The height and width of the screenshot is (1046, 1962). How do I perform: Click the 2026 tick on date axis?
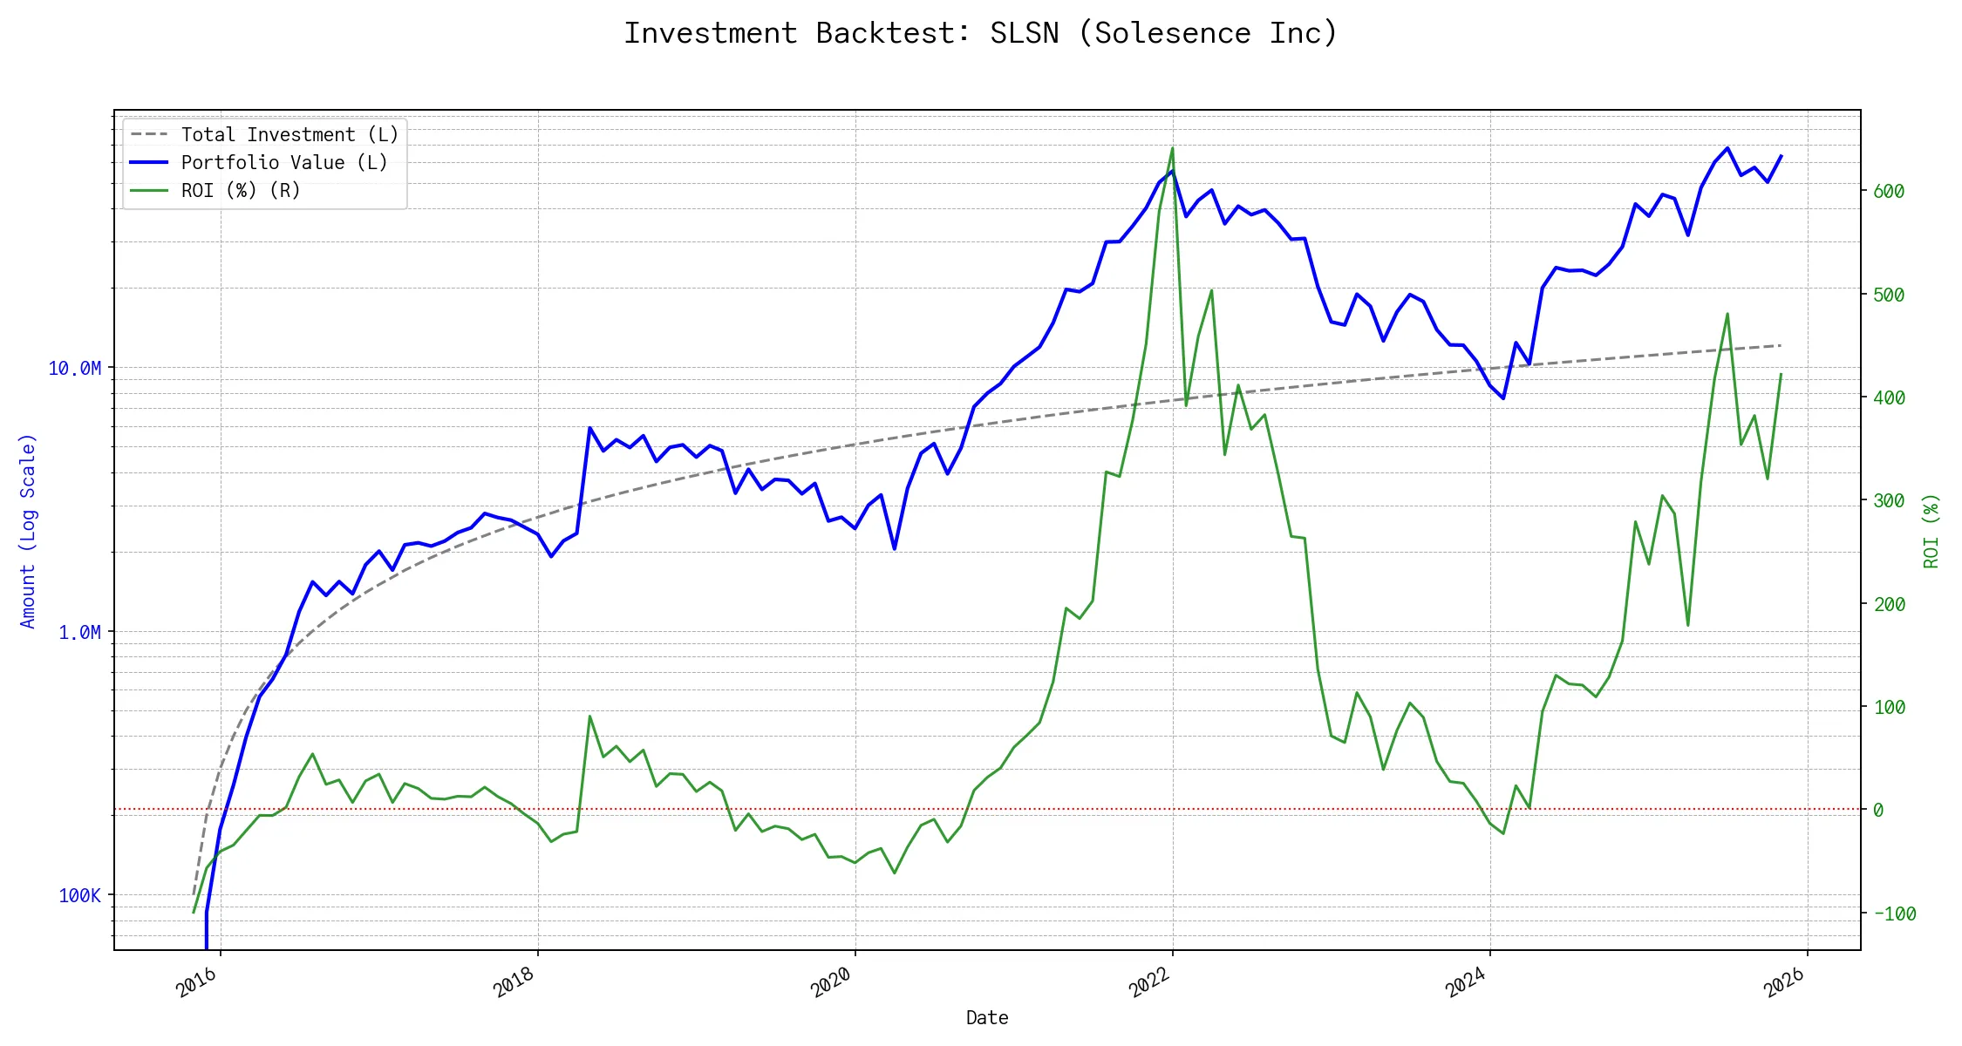1784,982
